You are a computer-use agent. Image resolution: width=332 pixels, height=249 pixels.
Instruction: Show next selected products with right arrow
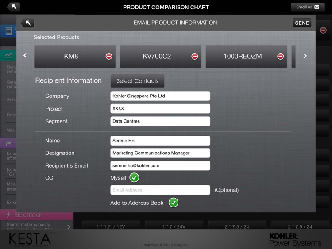305,56
